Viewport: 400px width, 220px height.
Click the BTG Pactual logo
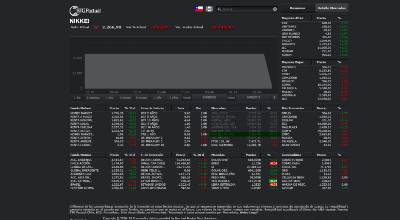point(85,11)
